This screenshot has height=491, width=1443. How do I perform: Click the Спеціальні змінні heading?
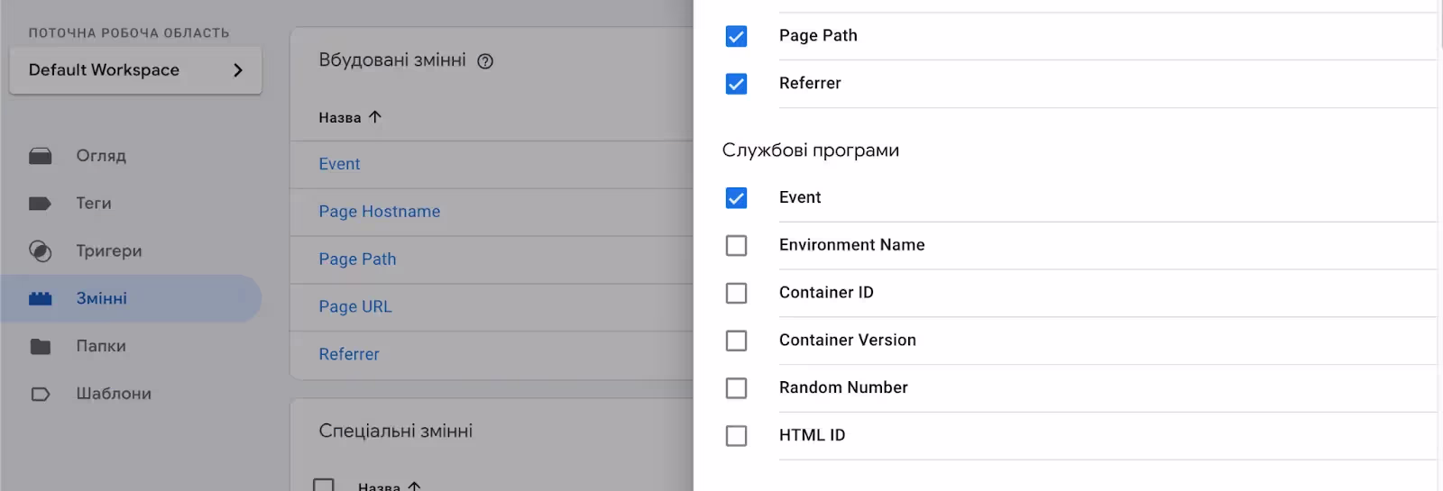click(x=396, y=432)
